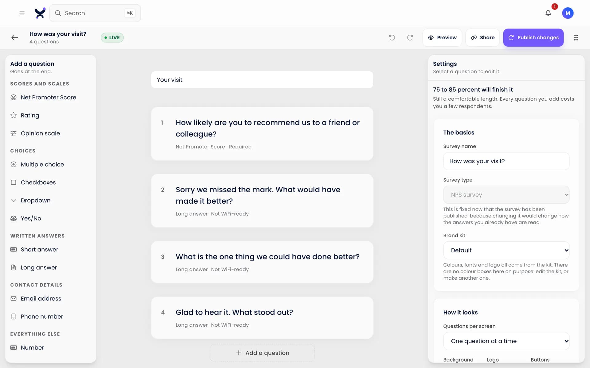The width and height of the screenshot is (590, 368).
Task: Click the '4 questions' subtitle
Action: (x=44, y=42)
